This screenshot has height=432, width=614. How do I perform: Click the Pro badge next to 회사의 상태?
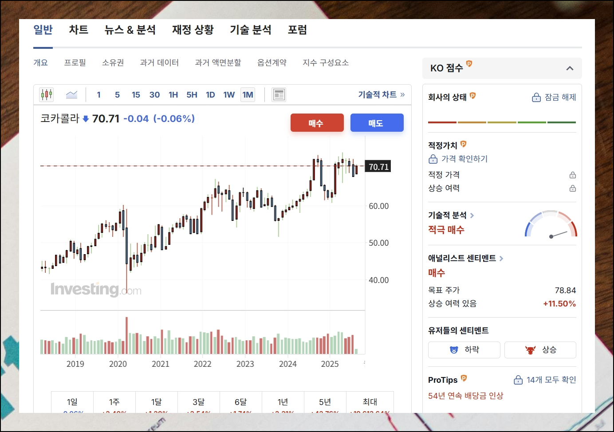click(x=472, y=95)
